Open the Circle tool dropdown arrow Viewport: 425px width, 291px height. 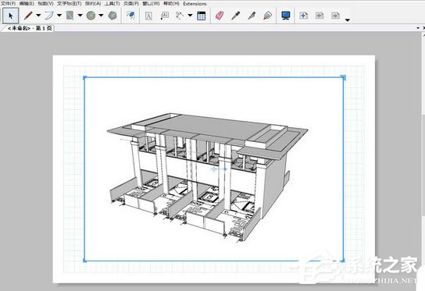click(101, 16)
